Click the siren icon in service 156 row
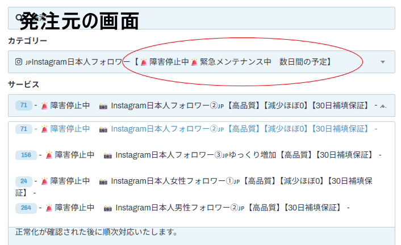Screen dimensions: 401x245 49,155
